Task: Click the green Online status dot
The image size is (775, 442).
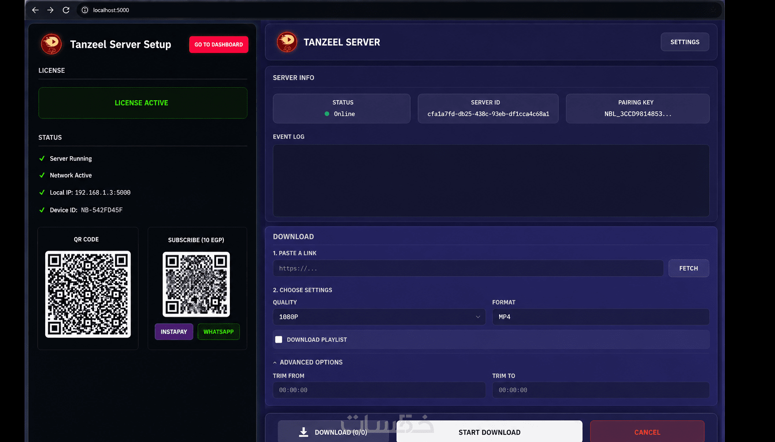Action: click(327, 114)
